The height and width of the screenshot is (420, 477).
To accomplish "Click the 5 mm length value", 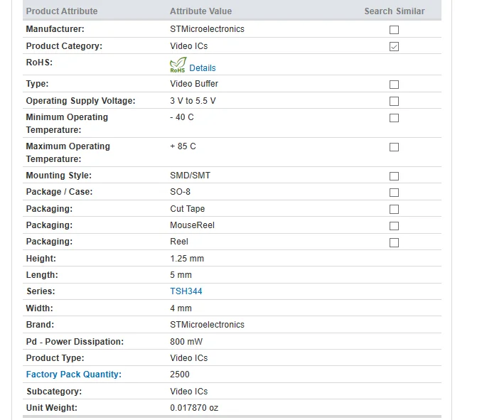I will point(181,275).
